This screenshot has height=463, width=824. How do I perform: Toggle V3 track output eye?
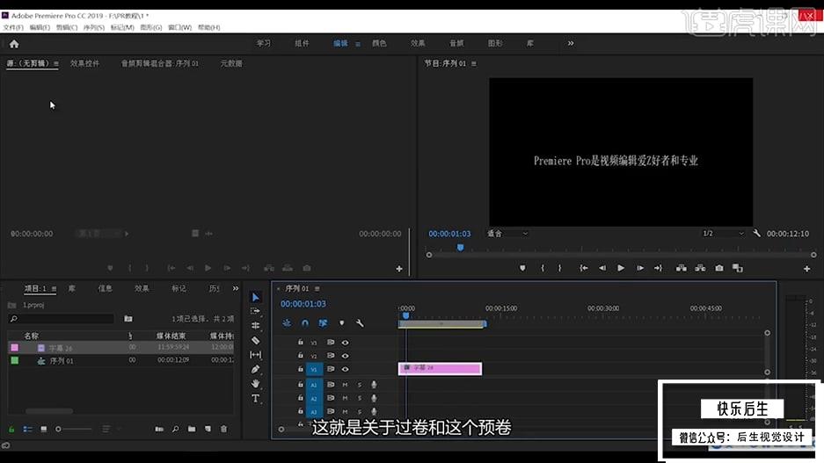point(346,343)
